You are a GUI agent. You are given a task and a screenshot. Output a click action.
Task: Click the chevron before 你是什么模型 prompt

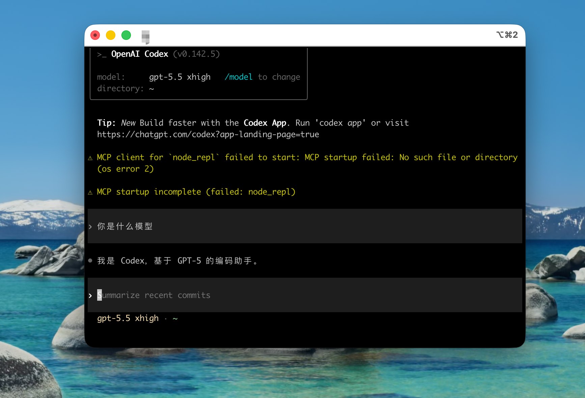[x=90, y=227]
